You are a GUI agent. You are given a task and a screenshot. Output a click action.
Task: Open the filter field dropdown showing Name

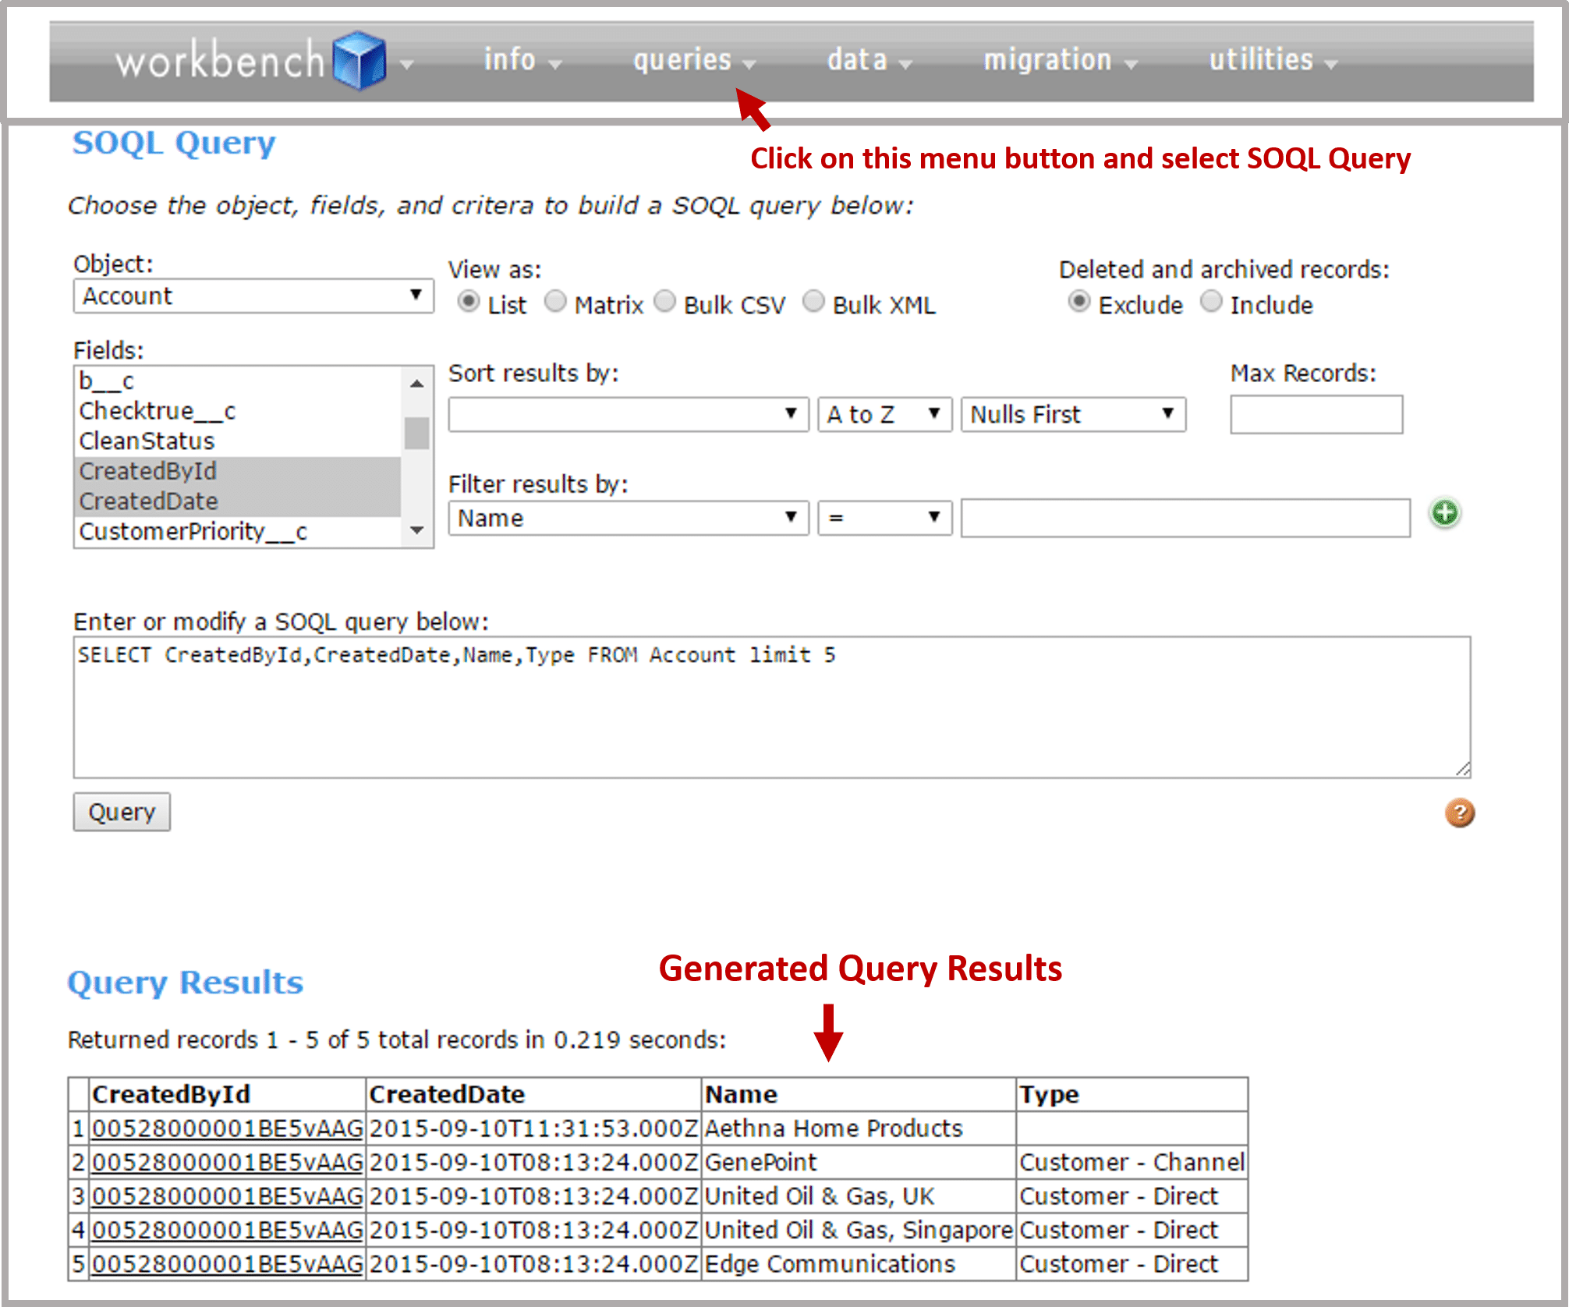tap(628, 518)
